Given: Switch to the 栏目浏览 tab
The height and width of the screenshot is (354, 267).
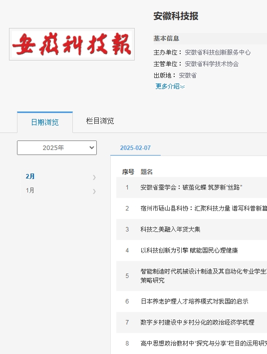Looking at the screenshot, I should click(100, 121).
